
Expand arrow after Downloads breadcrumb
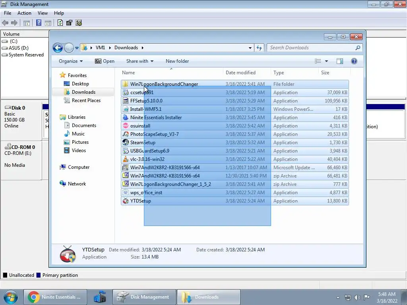point(143,48)
